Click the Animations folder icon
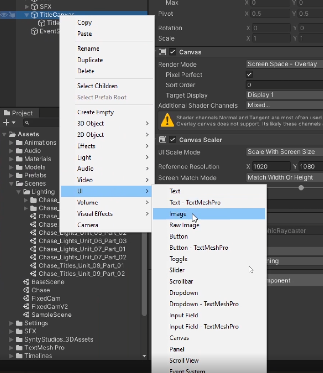Screen dimensions: 323x373 [19, 143]
